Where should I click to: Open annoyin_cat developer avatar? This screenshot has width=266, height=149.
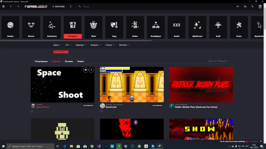(x=102, y=106)
